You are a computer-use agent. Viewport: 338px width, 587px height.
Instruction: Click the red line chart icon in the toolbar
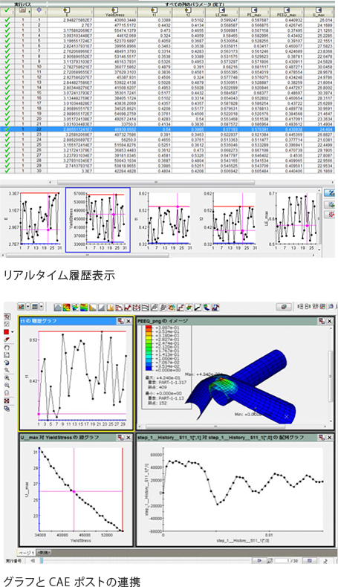pos(128,308)
